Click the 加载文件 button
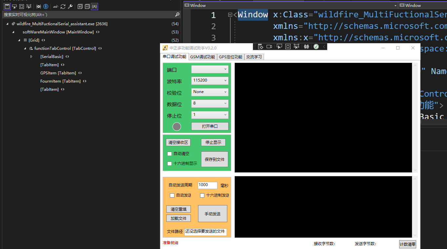 pyautogui.click(x=178, y=219)
